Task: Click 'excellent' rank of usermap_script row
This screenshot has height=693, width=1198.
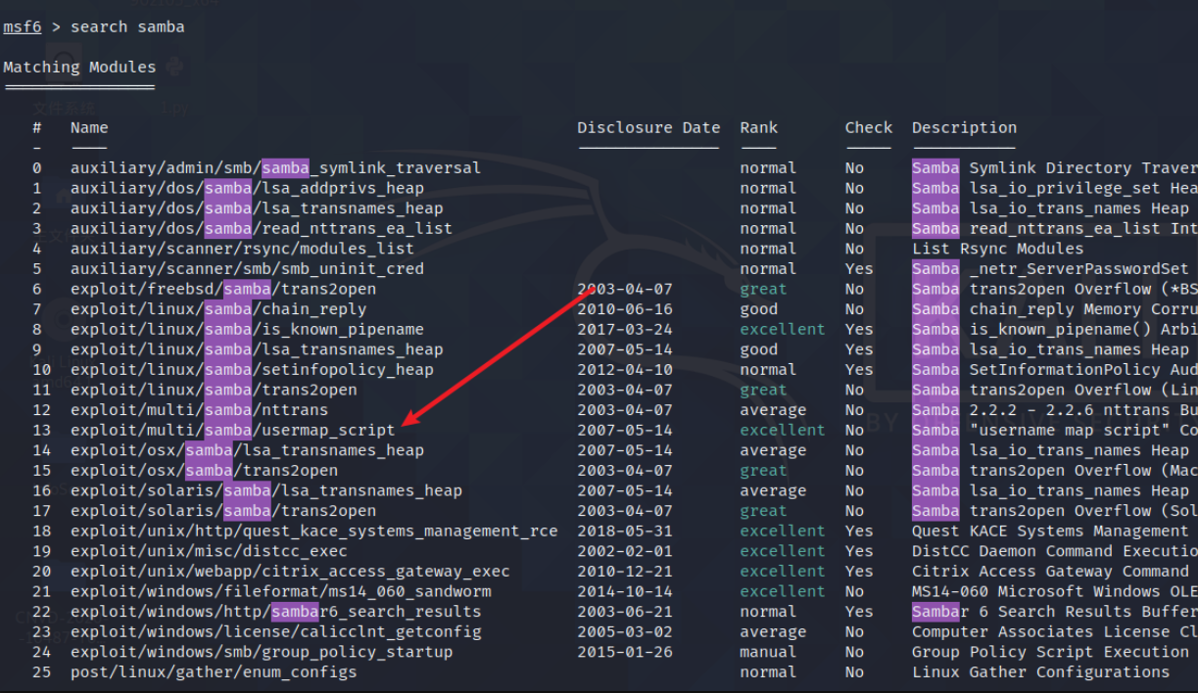Action: 783,430
